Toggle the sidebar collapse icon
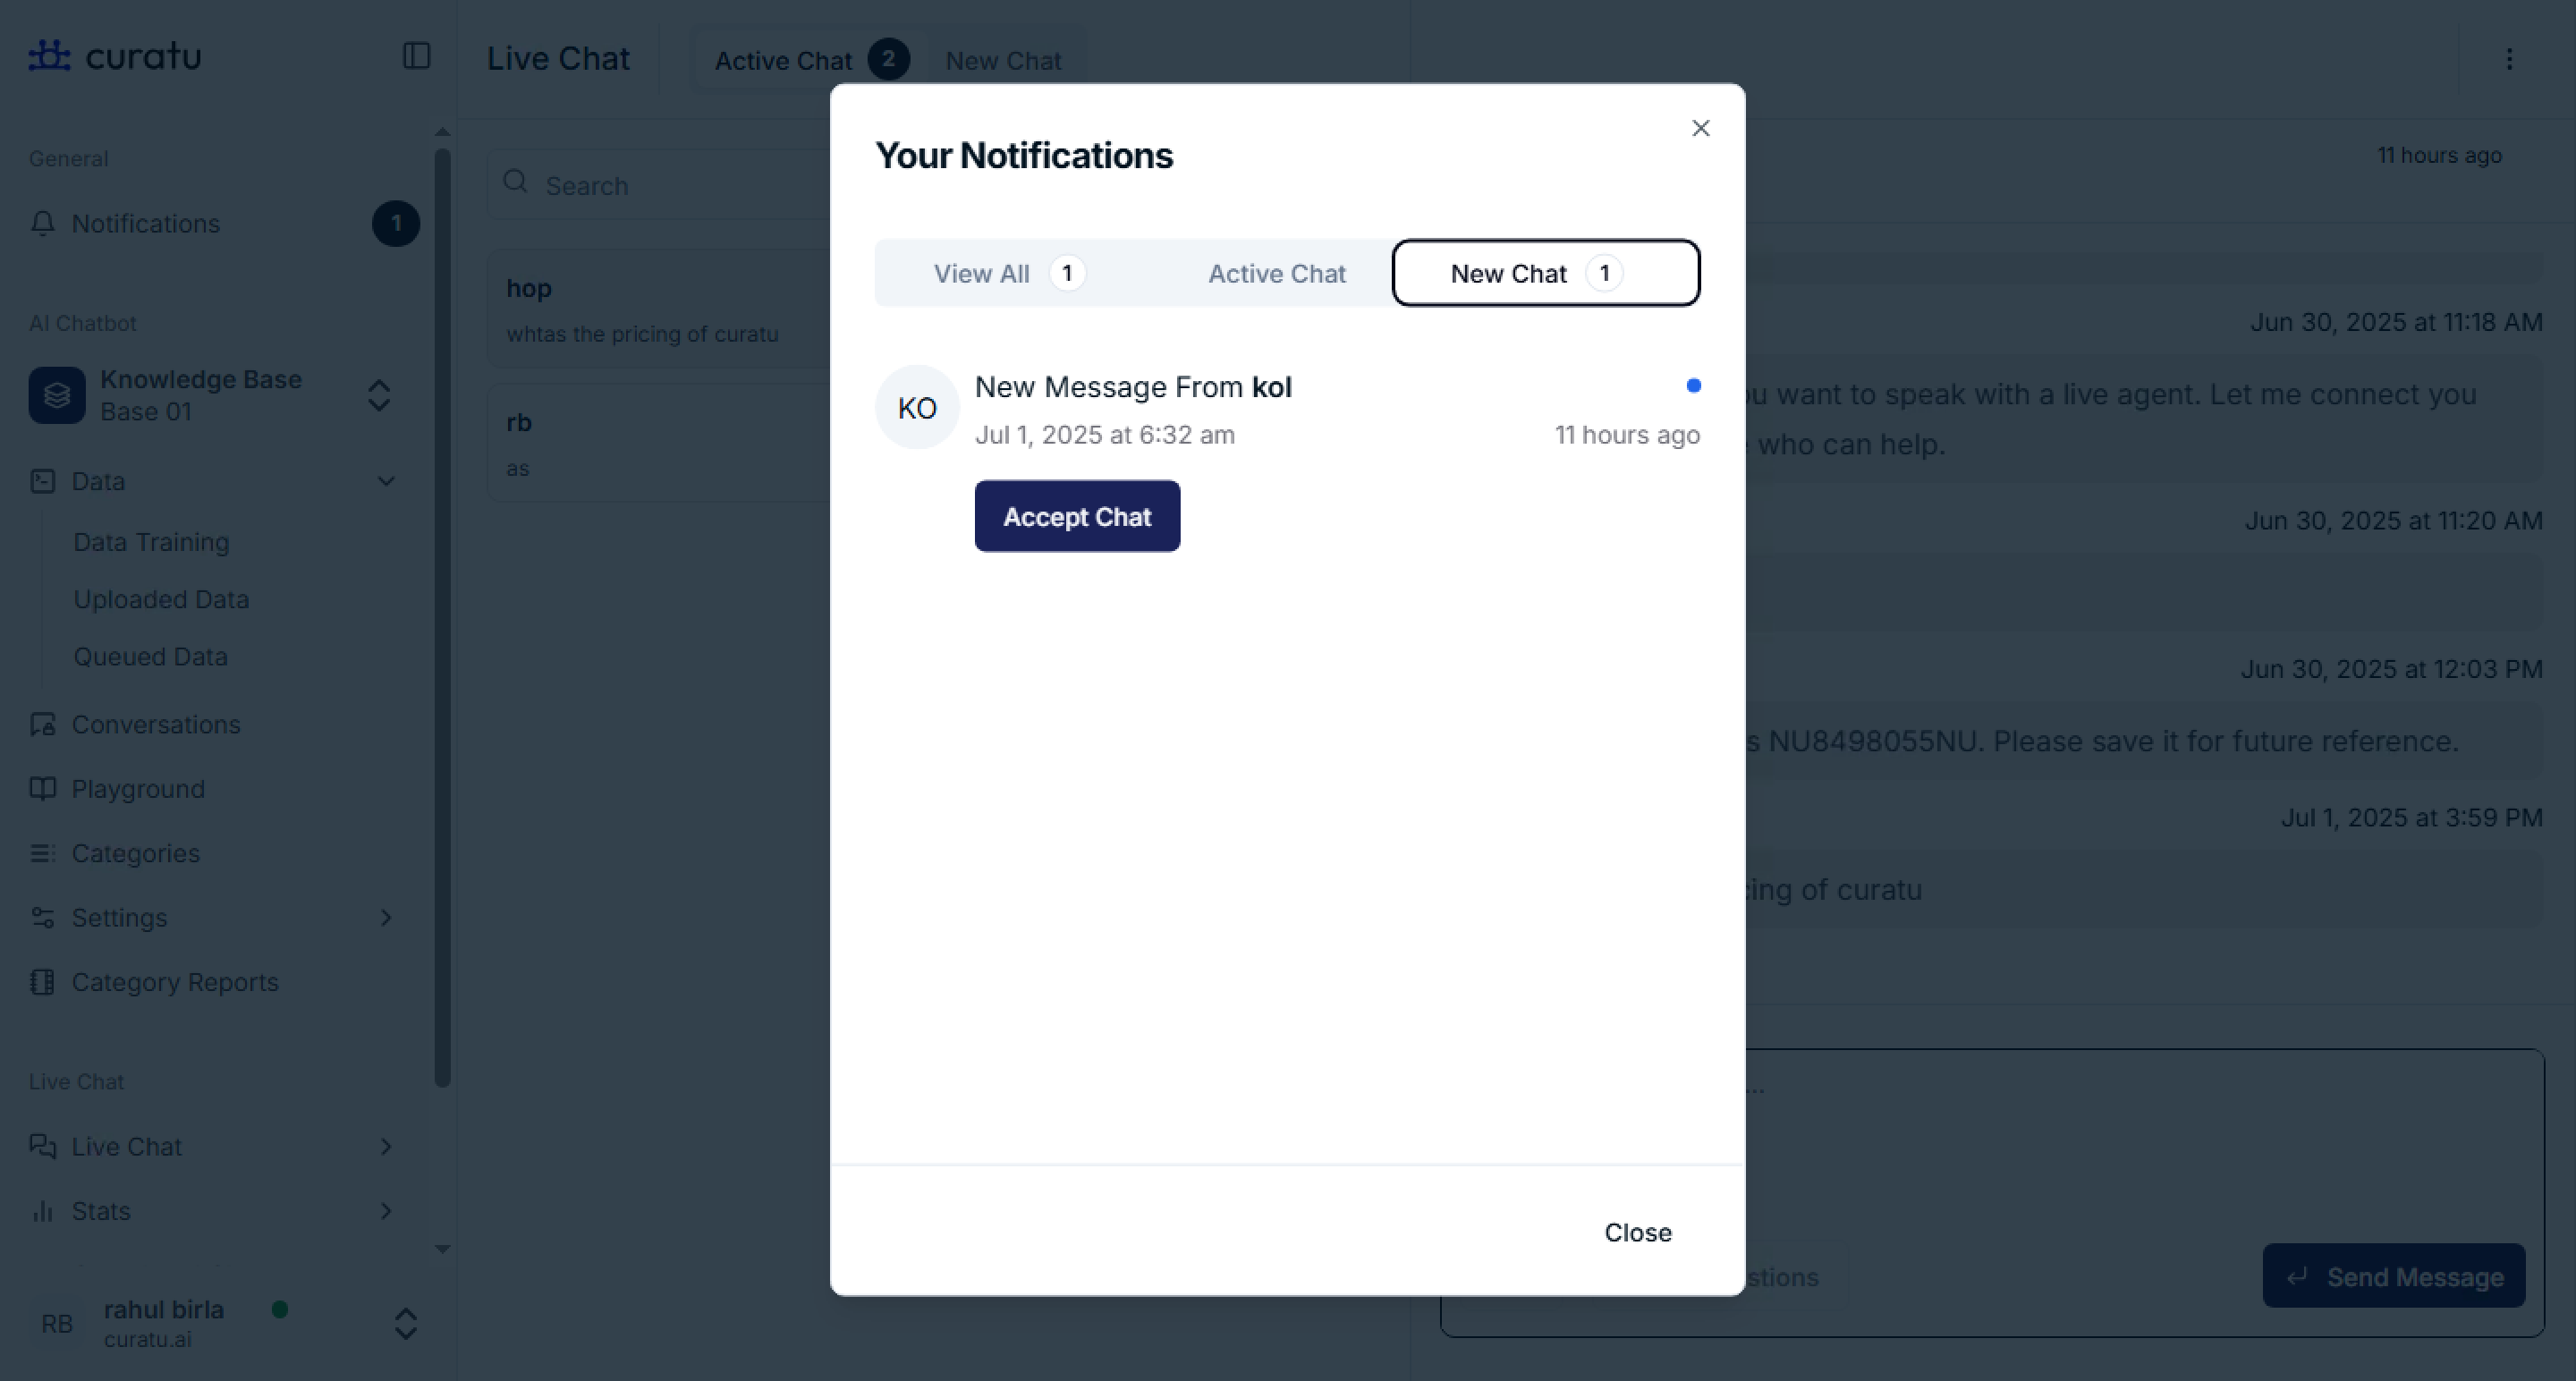Image resolution: width=2576 pixels, height=1381 pixels. click(x=416, y=56)
